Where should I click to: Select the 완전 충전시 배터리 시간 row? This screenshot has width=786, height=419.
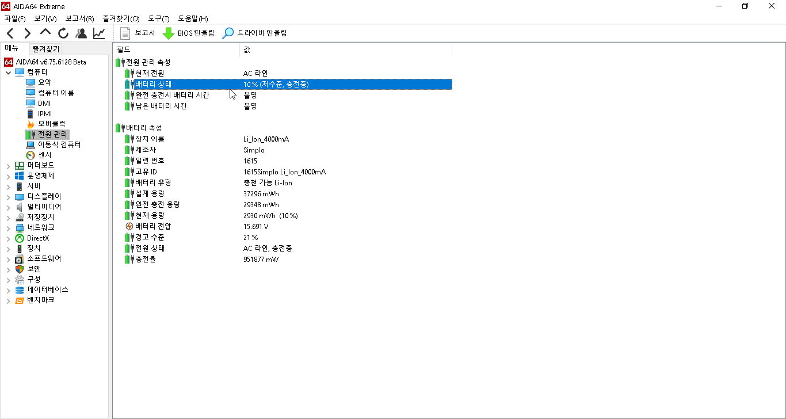(x=288, y=95)
